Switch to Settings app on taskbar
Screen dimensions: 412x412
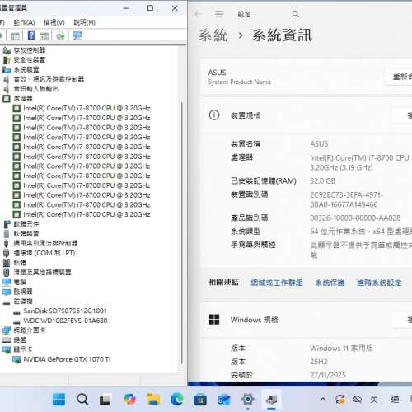[247, 400]
